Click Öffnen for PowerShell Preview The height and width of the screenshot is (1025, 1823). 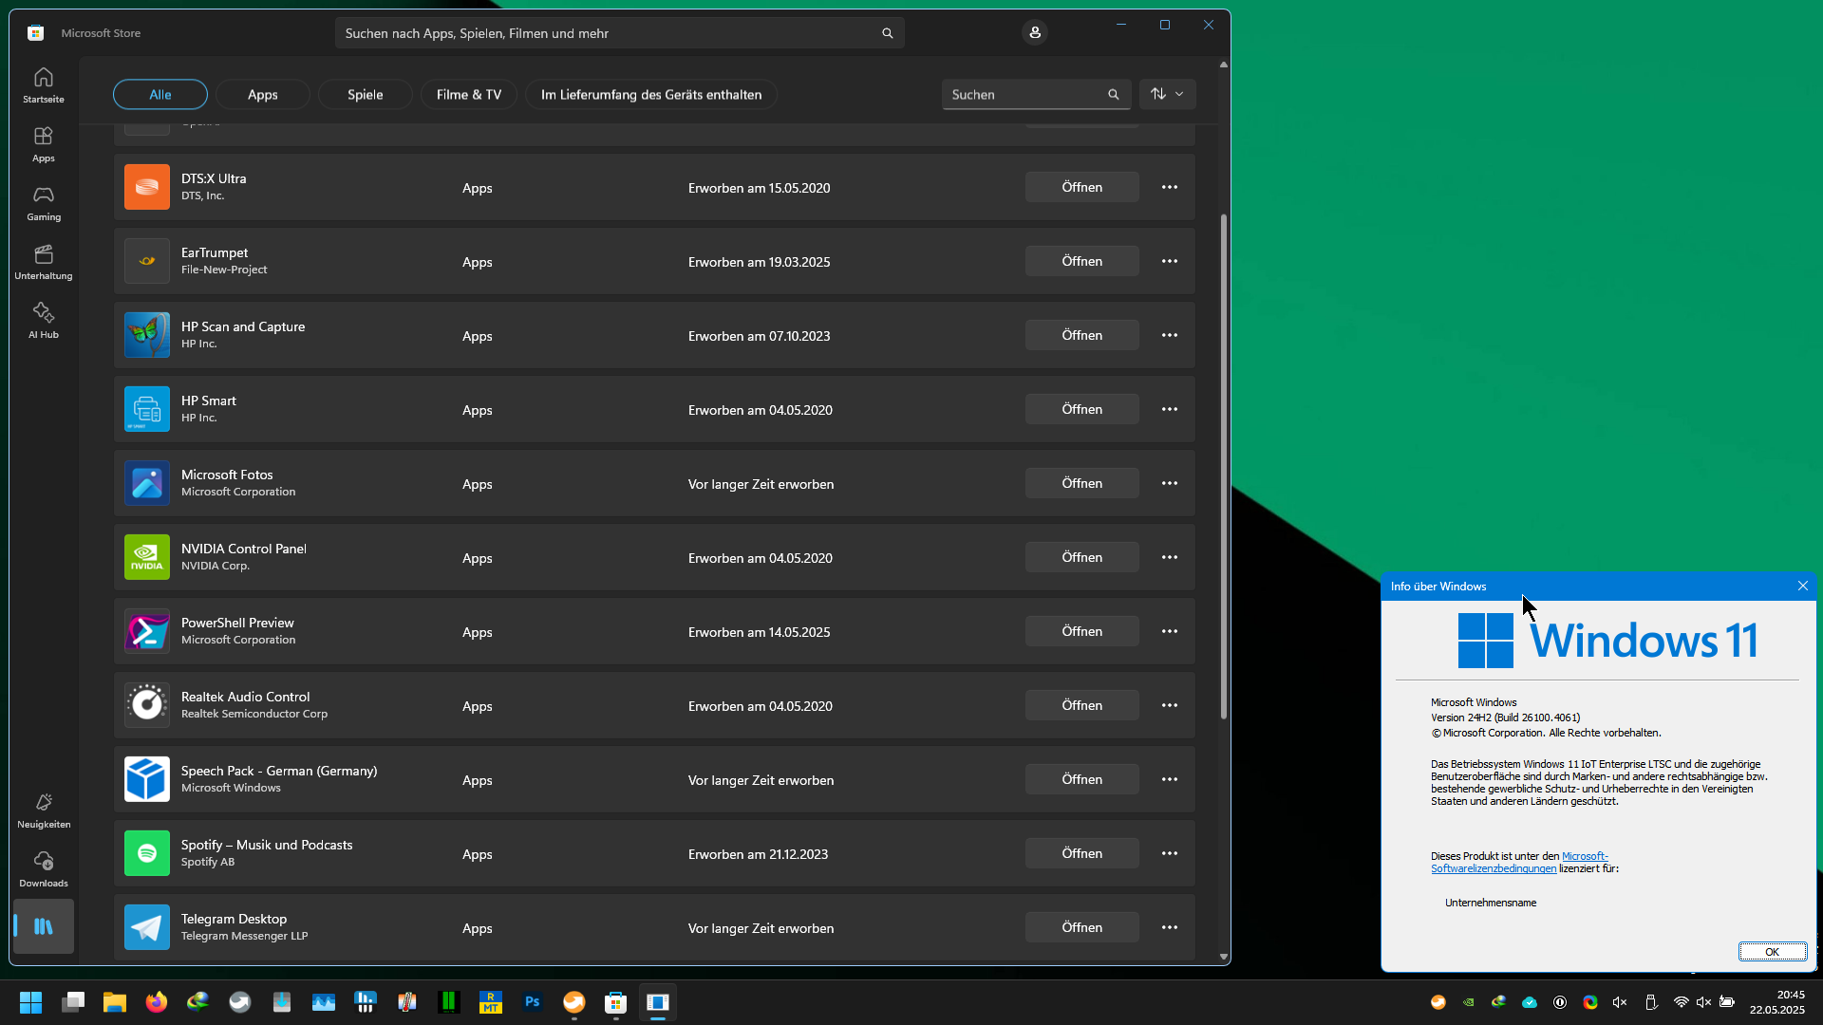[1081, 632]
